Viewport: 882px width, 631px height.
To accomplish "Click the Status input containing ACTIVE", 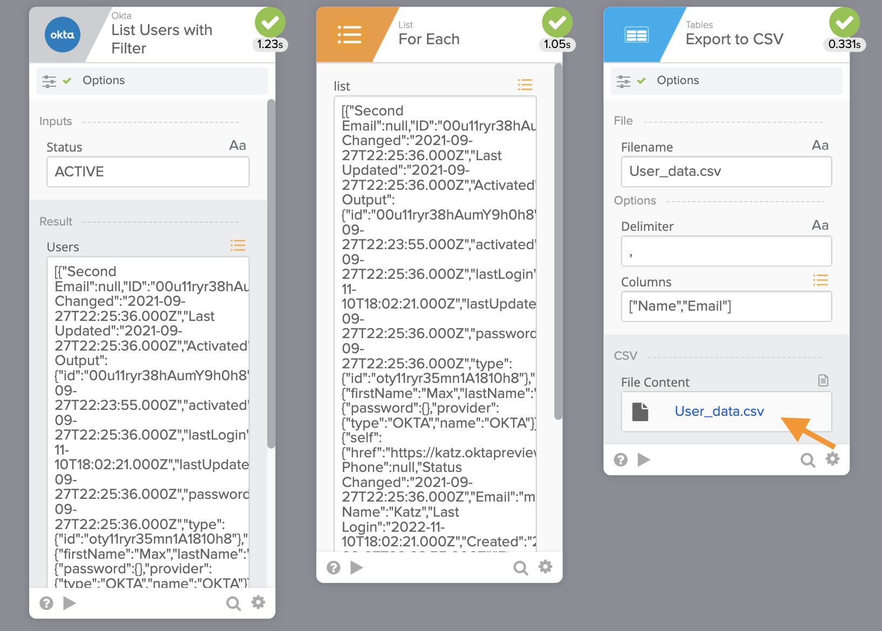I will tap(148, 172).
